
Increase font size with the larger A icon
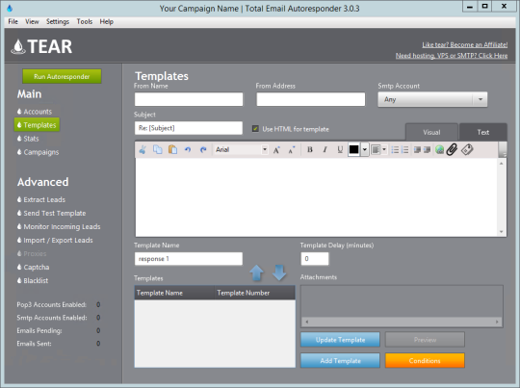(x=276, y=150)
